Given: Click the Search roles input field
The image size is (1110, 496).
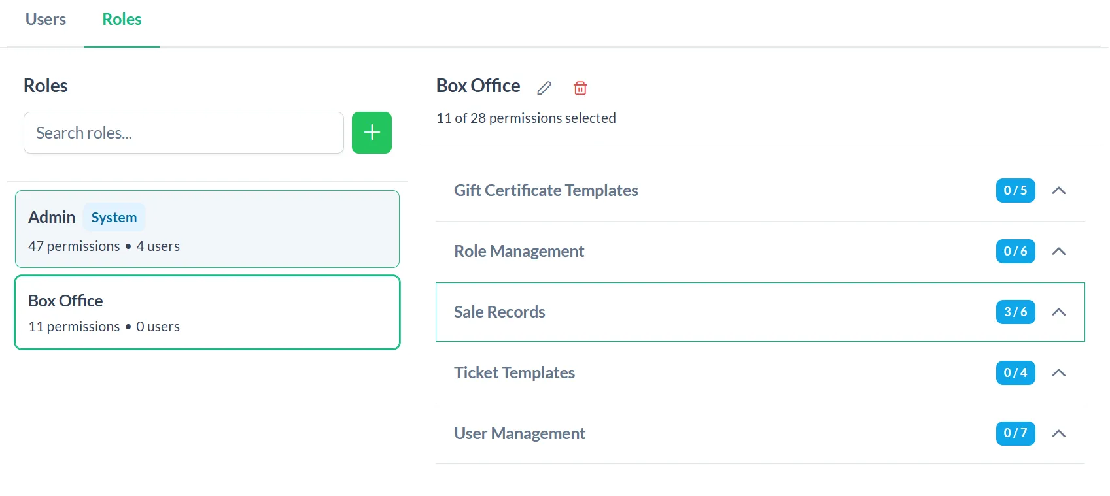Looking at the screenshot, I should click(184, 133).
